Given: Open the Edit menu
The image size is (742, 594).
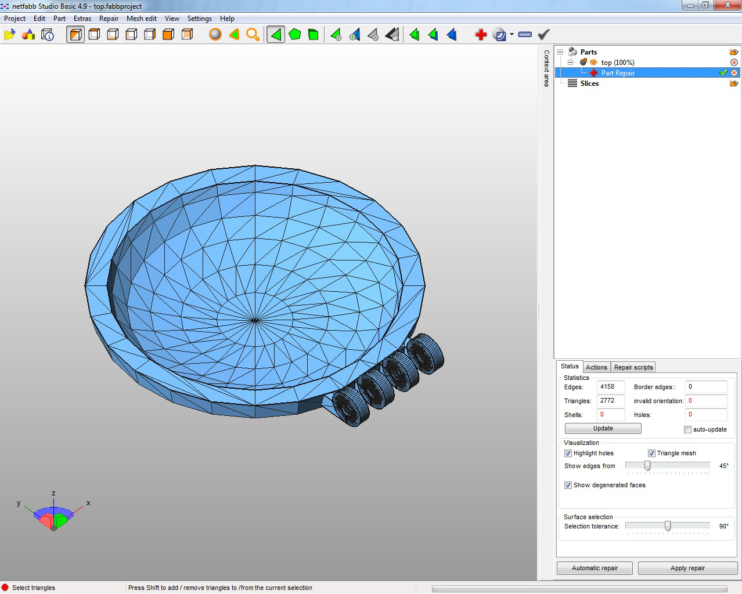Looking at the screenshot, I should coord(39,19).
